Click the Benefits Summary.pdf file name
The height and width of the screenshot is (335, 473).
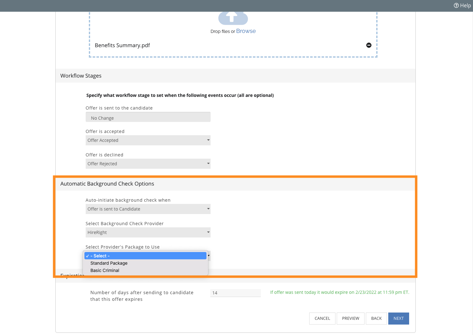pos(122,45)
